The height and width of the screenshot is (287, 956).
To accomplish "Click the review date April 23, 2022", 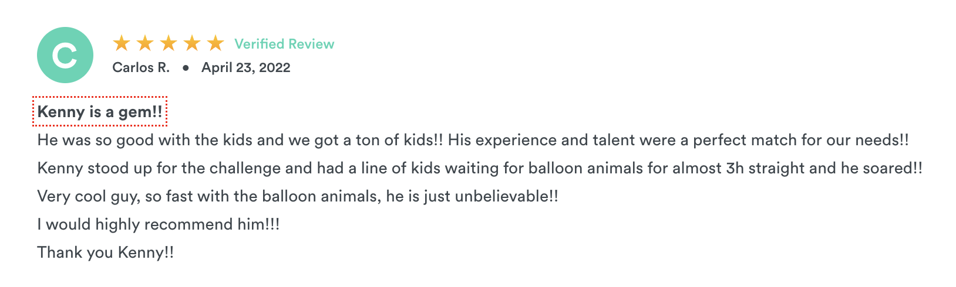I will 245,67.
